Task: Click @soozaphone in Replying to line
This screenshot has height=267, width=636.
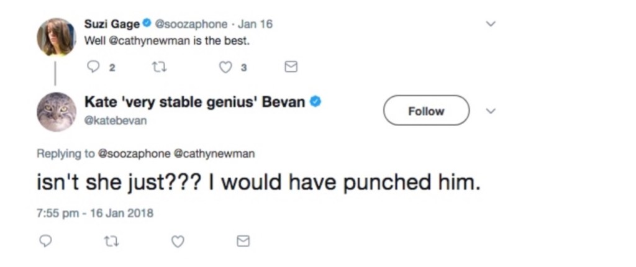Action: click(134, 153)
